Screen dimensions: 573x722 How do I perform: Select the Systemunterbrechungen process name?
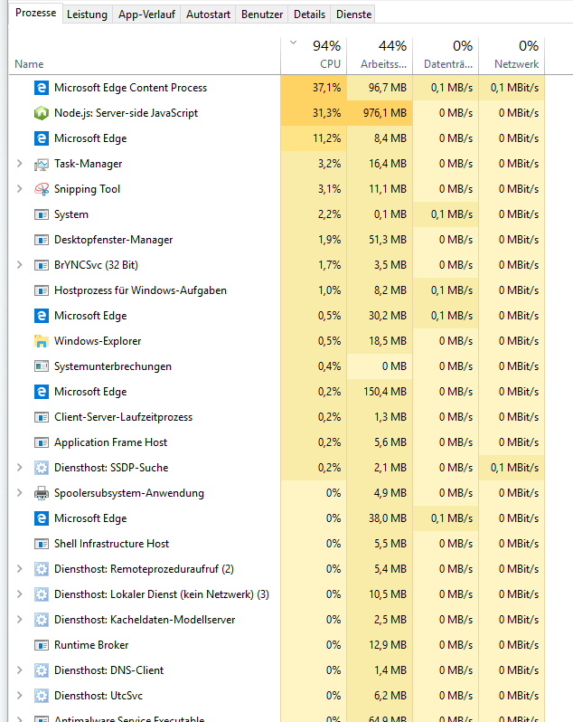[113, 366]
